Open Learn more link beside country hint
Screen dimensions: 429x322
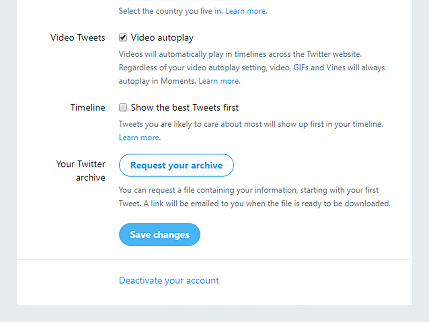pyautogui.click(x=245, y=11)
